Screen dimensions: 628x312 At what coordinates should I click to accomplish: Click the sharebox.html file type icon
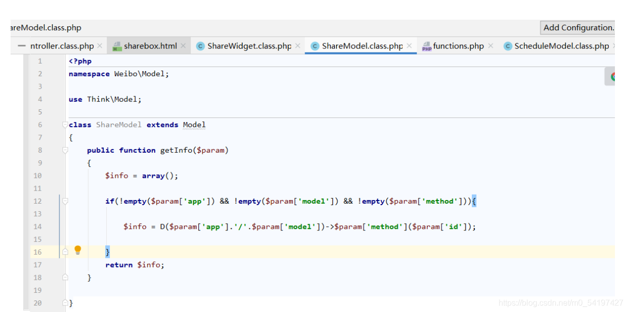pyautogui.click(x=117, y=46)
